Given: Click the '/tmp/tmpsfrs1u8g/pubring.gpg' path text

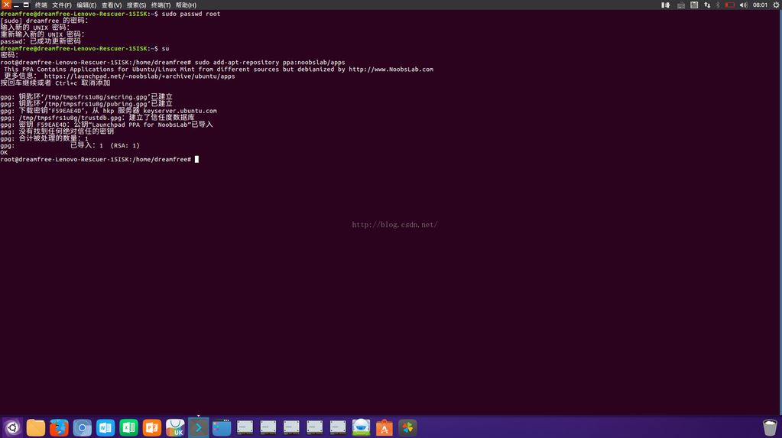Looking at the screenshot, I should point(97,104).
